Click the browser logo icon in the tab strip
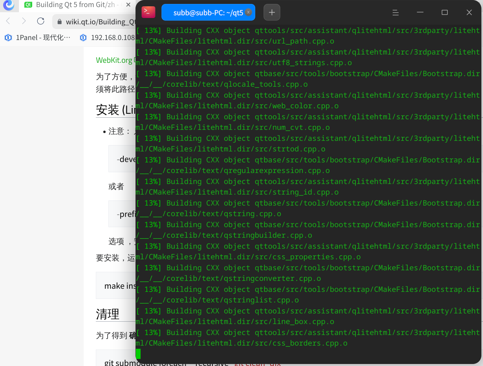Viewport: 483px width, 366px height. click(x=8, y=5)
